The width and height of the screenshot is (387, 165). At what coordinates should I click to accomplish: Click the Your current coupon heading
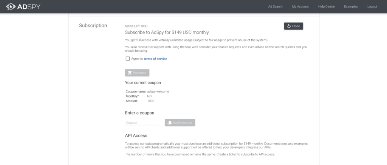[x=143, y=83]
